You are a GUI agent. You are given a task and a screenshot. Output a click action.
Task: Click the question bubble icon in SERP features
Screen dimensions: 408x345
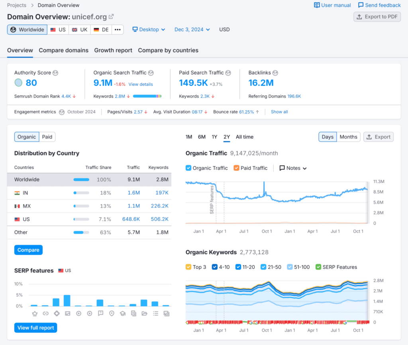click(100, 314)
